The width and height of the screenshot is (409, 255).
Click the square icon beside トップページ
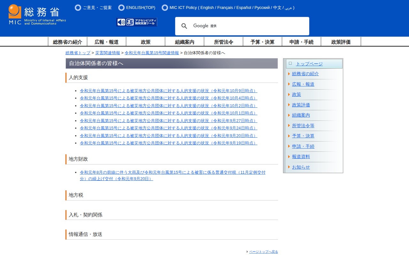tap(290, 63)
